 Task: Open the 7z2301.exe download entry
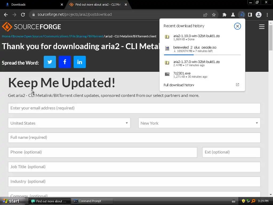coord(202,75)
